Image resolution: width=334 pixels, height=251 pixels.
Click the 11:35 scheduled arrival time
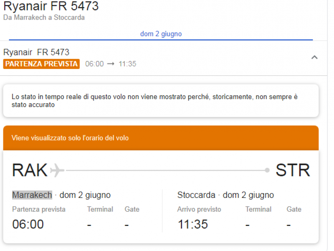(x=193, y=224)
